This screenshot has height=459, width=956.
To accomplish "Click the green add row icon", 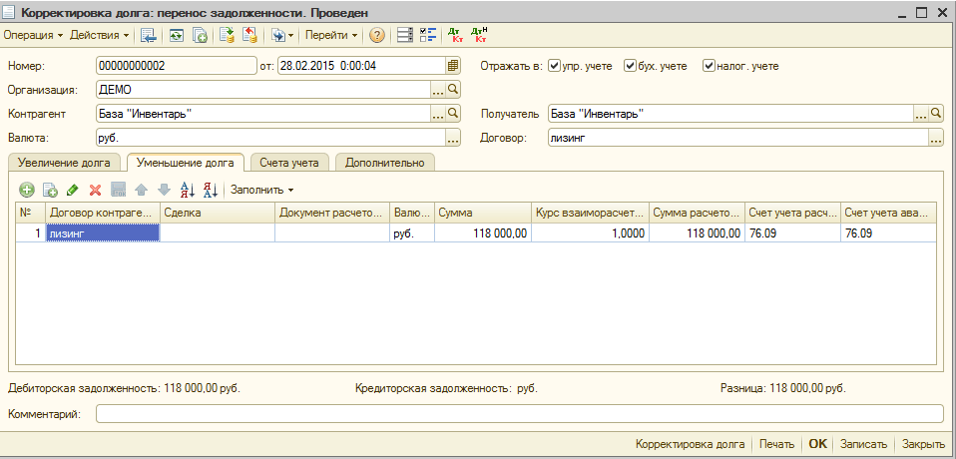I will click(27, 189).
